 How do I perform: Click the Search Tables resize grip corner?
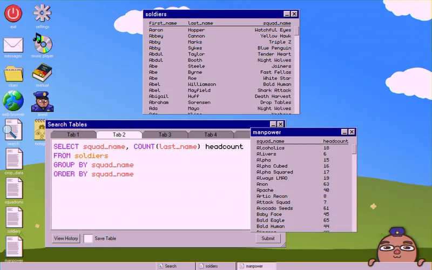[283, 245]
